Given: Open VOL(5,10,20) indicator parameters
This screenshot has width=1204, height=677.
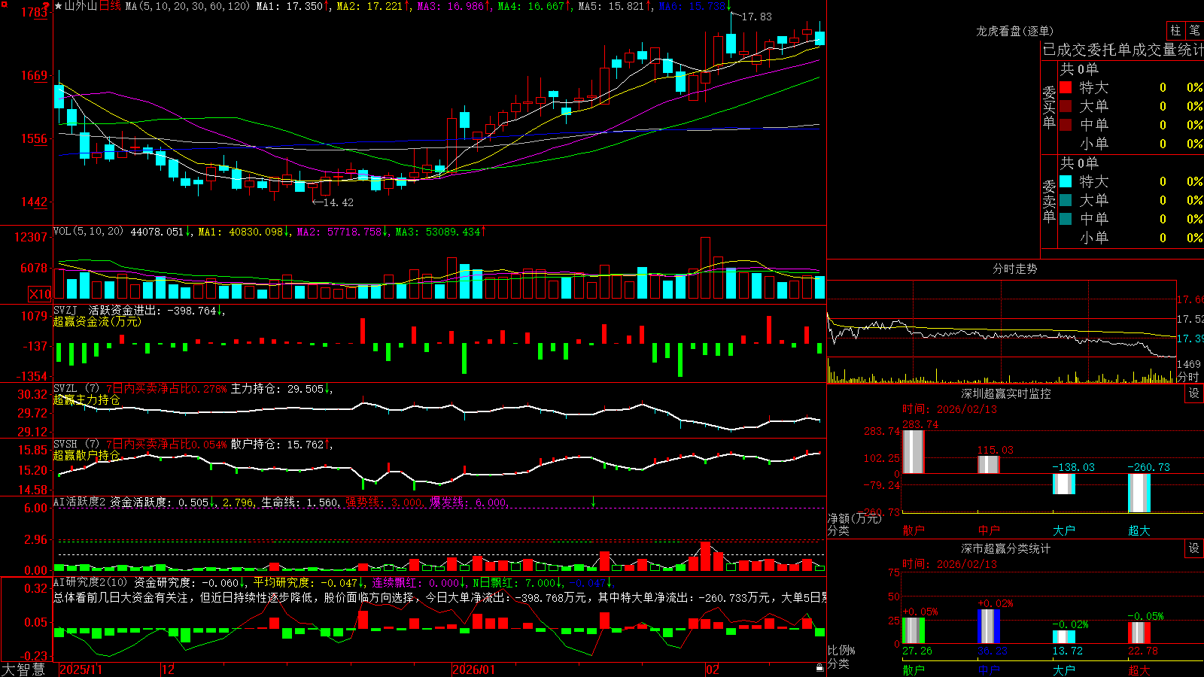Looking at the screenshot, I should tap(88, 232).
